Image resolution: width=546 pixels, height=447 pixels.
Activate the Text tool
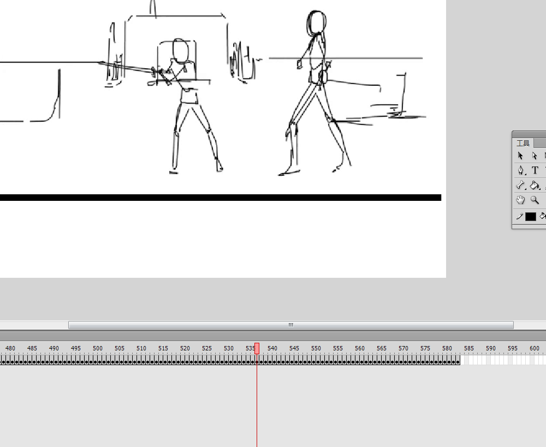[535, 170]
